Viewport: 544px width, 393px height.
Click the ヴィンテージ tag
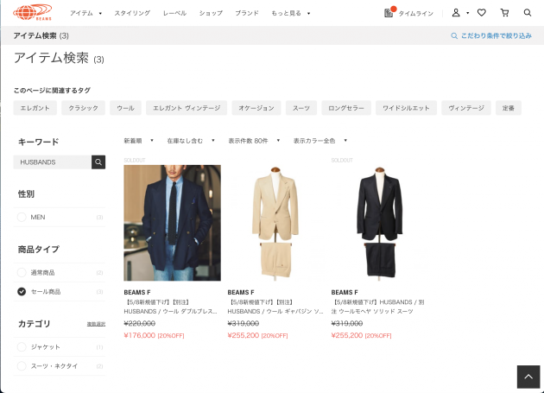(x=466, y=108)
